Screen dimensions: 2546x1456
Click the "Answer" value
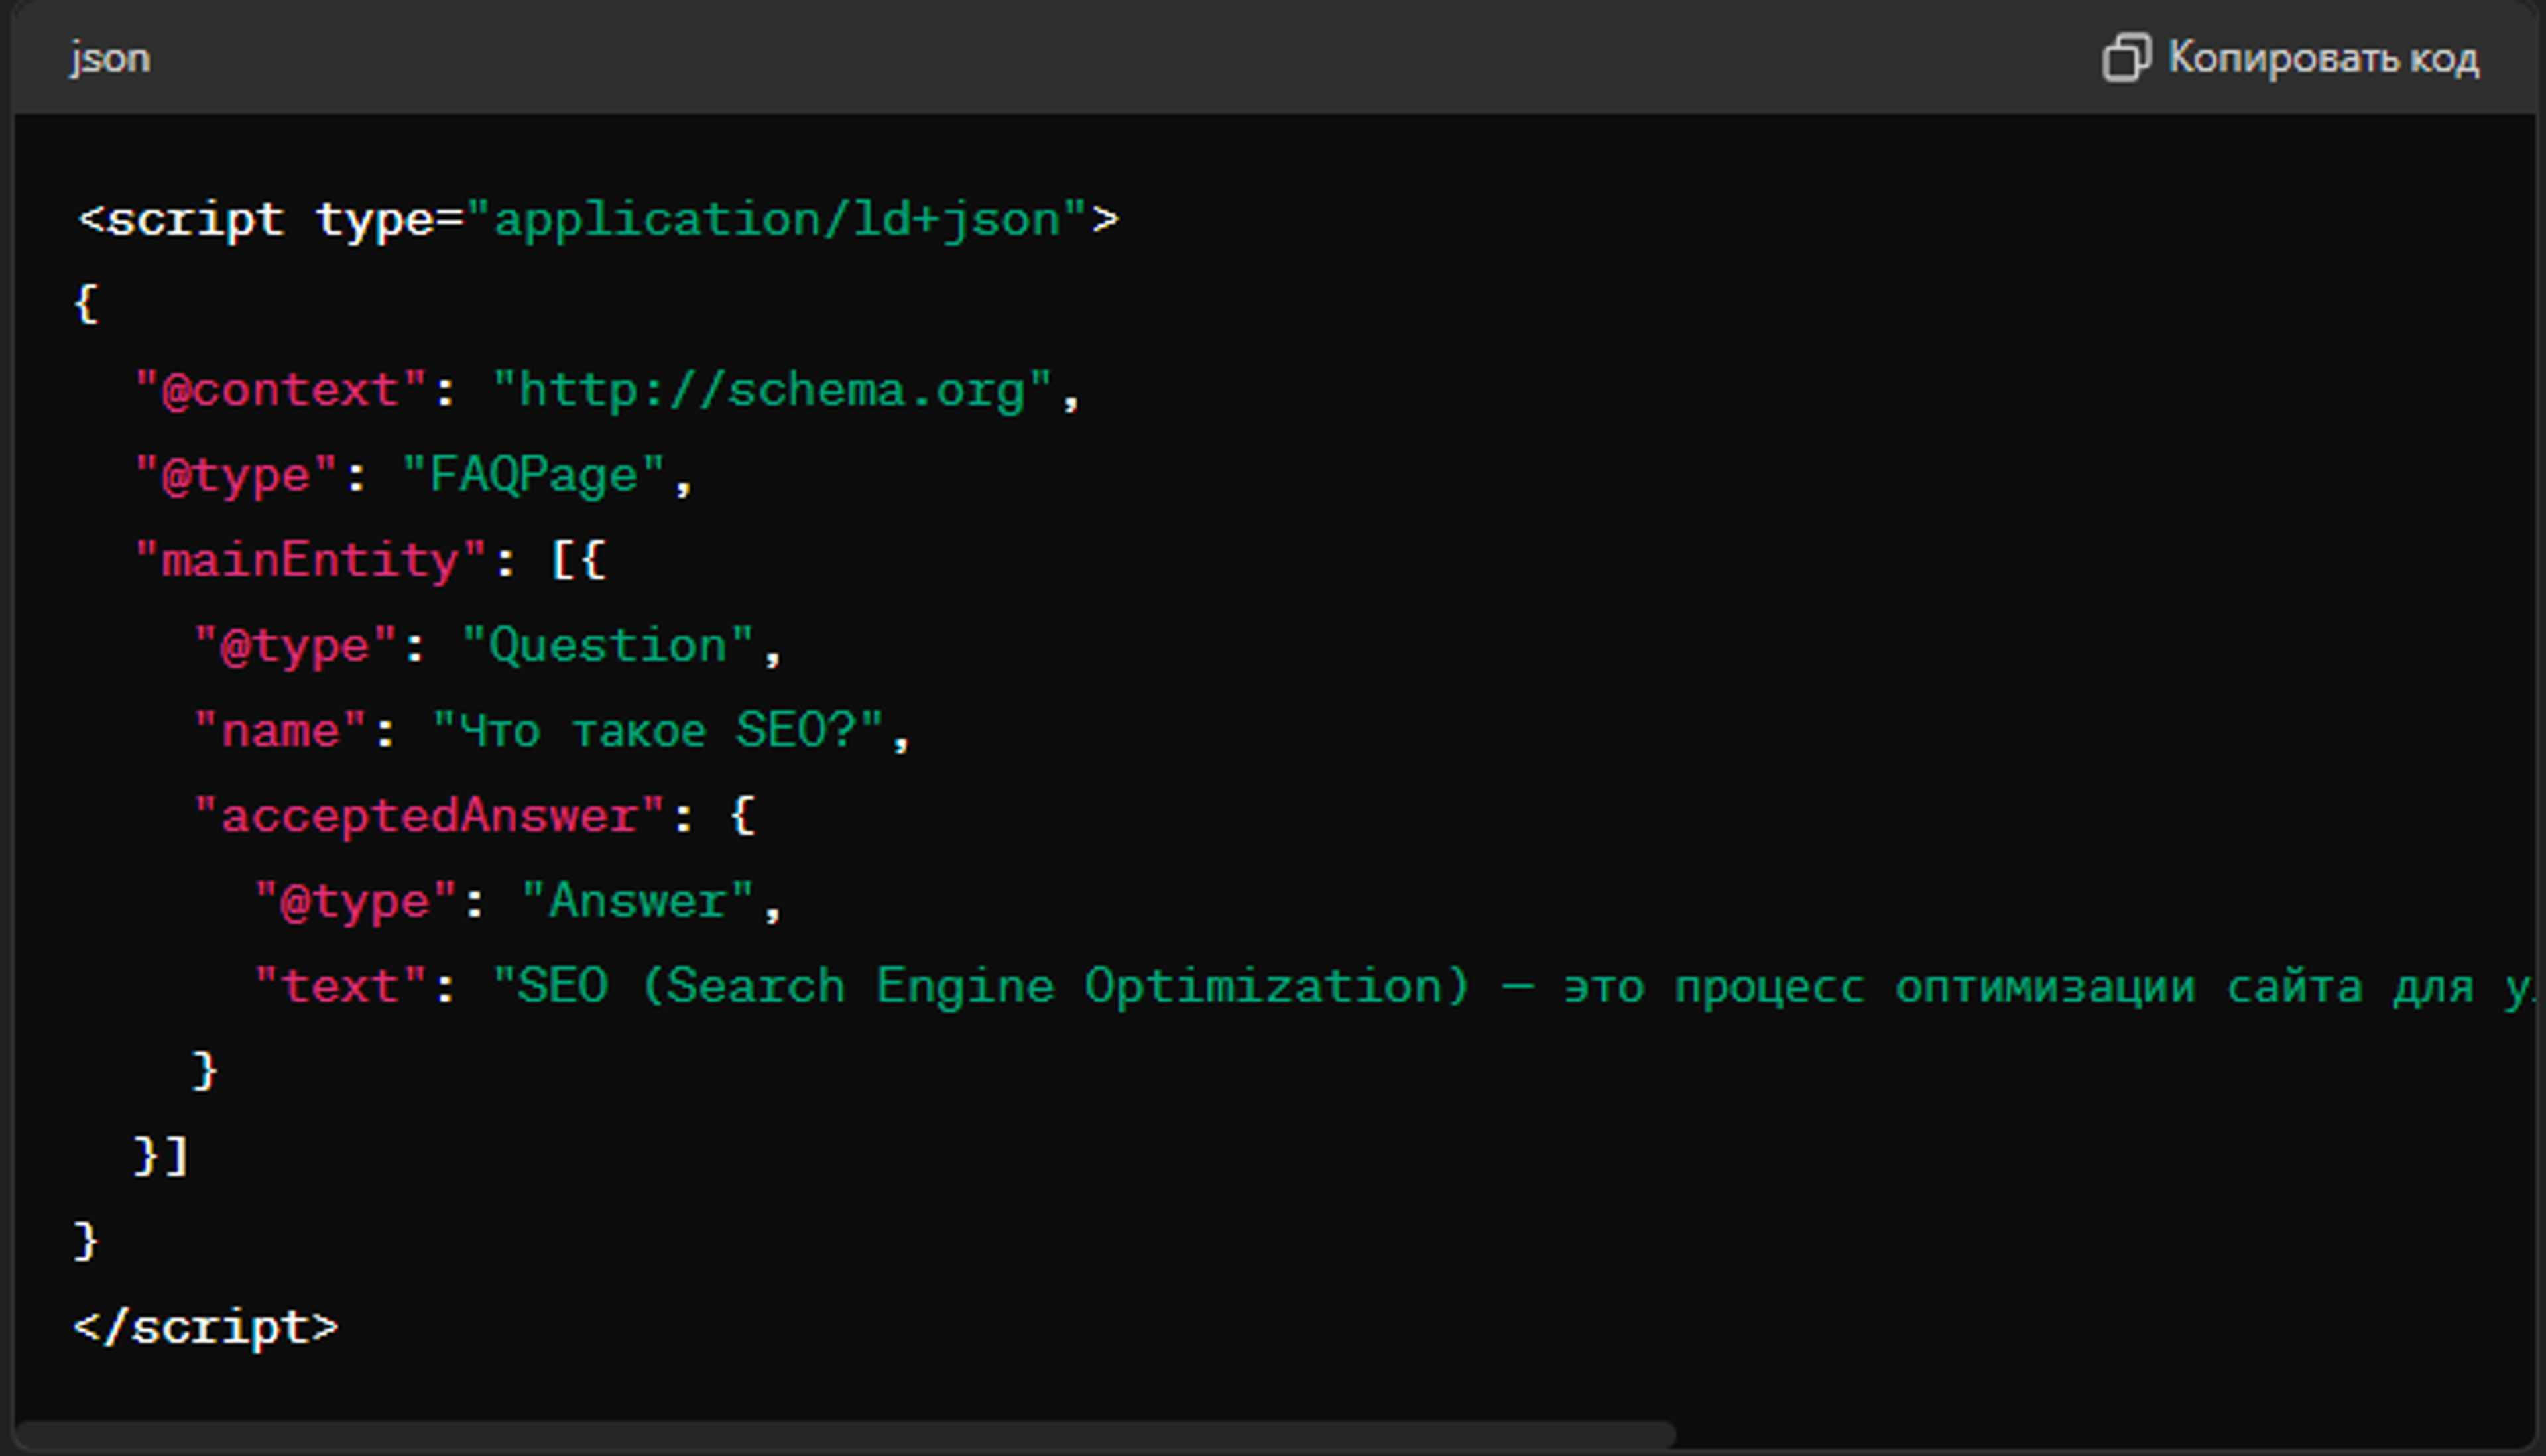coord(637,901)
